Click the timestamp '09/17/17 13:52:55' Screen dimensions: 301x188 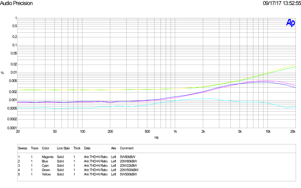coord(282,3)
